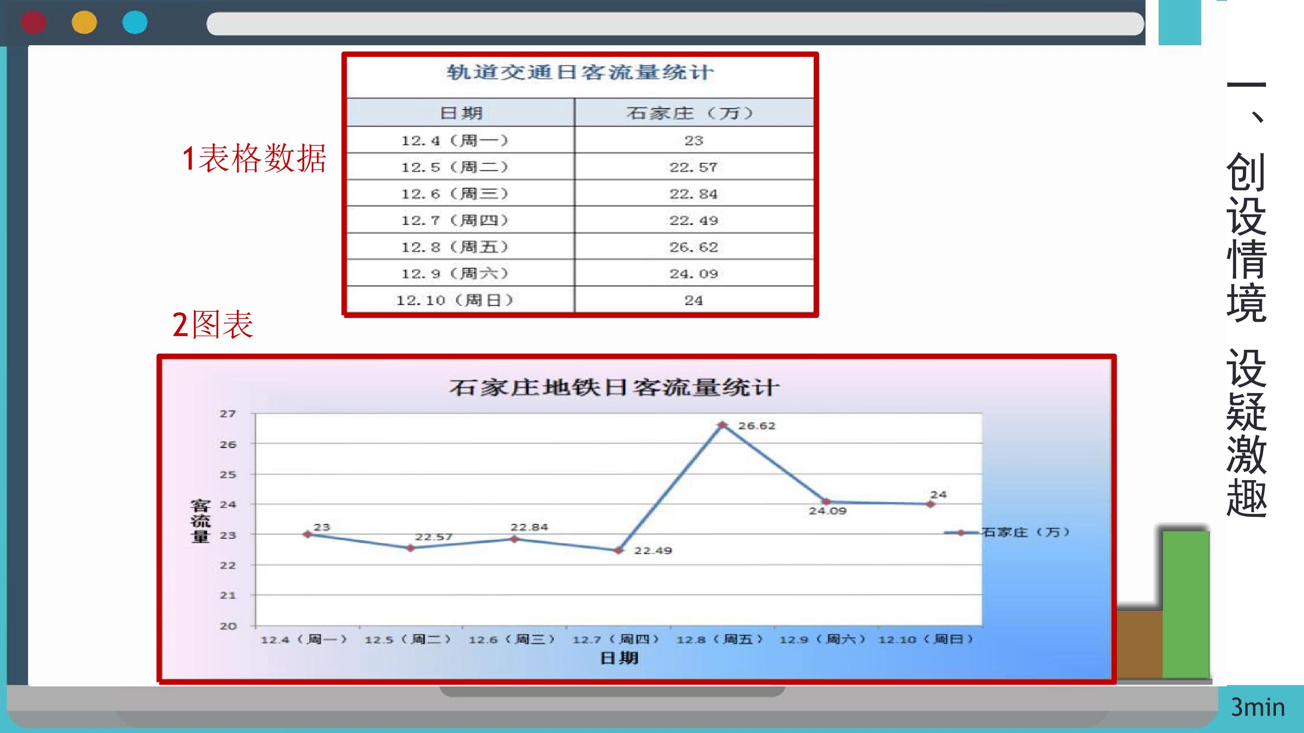The height and width of the screenshot is (733, 1304).
Task: Click the 石家庄（万） legend marker
Action: click(961, 533)
